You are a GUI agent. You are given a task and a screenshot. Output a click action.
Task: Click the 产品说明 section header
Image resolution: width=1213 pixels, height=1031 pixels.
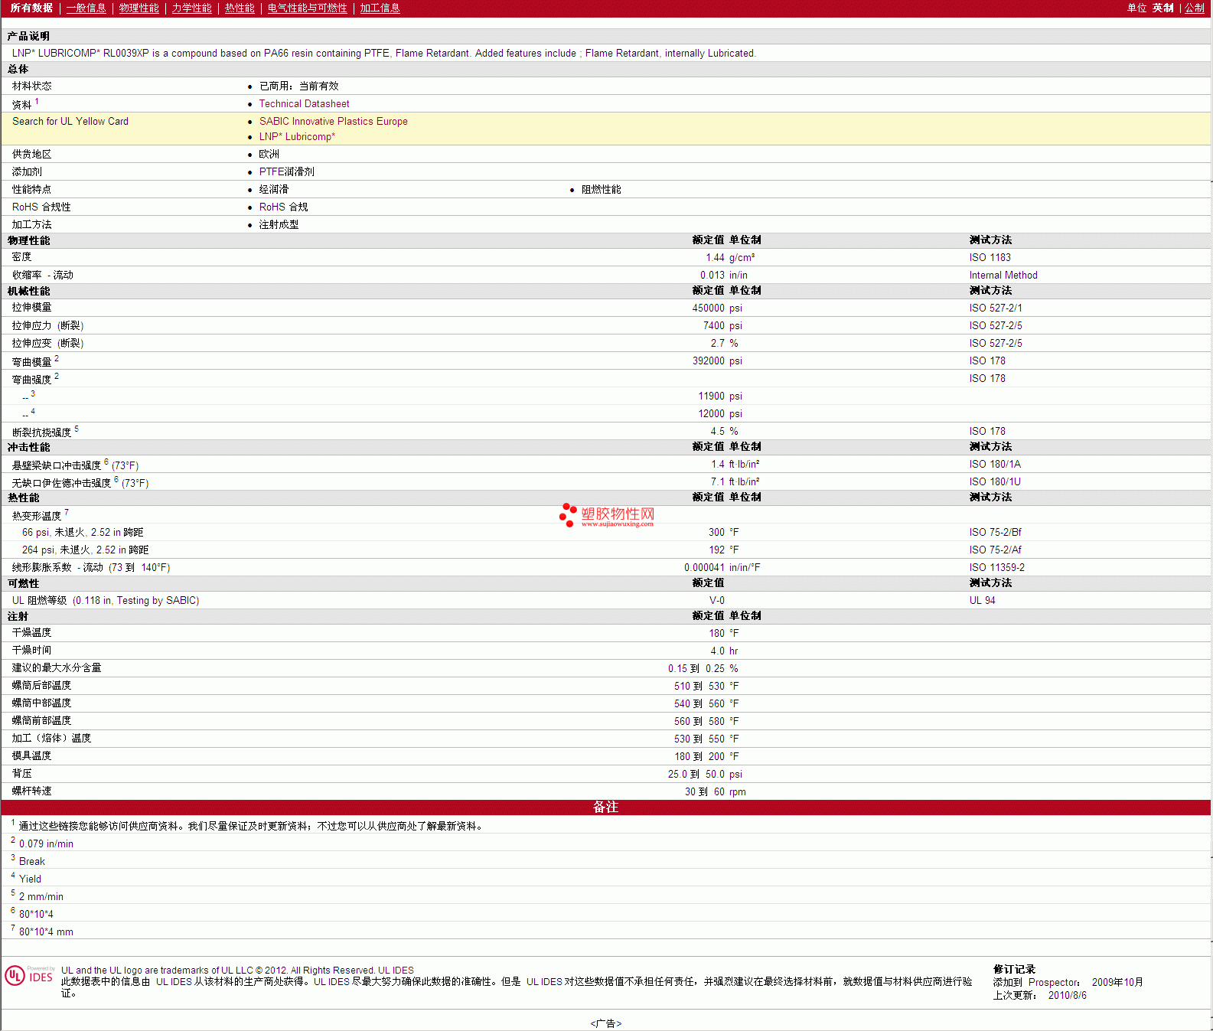click(x=28, y=36)
